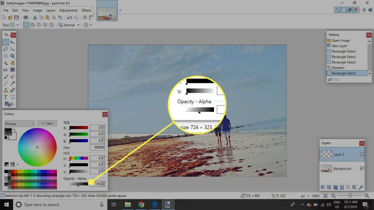The width and height of the screenshot is (374, 210).
Task: Select the Magic Wand tool
Action: click(x=5, y=63)
